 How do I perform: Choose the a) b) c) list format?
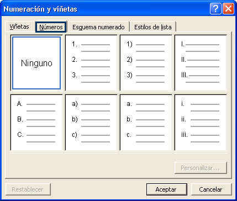(x=91, y=123)
